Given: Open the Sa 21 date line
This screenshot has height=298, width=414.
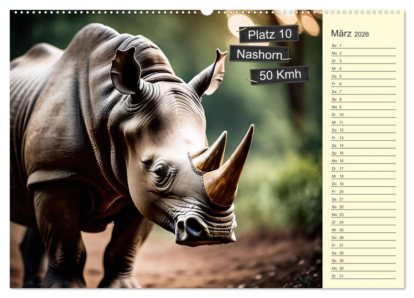Looking at the screenshot, I should click(337, 199).
